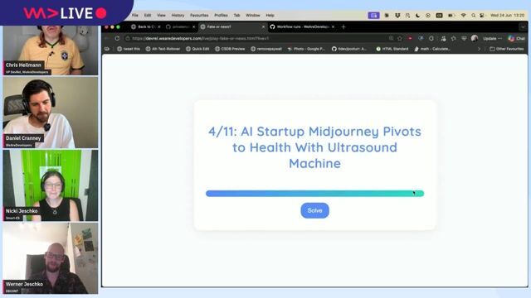Open the Tab menu
The height and width of the screenshot is (298, 531).
tap(236, 15)
